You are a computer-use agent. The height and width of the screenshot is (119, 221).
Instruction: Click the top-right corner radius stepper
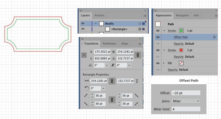point(119,96)
